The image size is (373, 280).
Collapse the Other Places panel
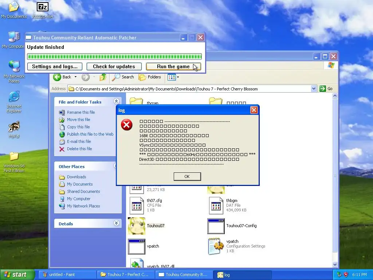click(115, 166)
